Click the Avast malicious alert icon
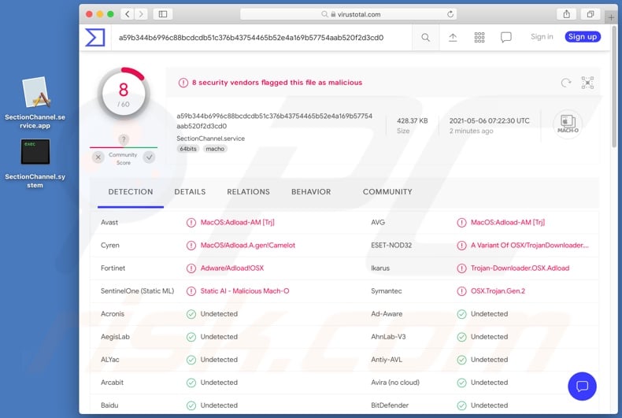The height and width of the screenshot is (418, 622). [191, 223]
